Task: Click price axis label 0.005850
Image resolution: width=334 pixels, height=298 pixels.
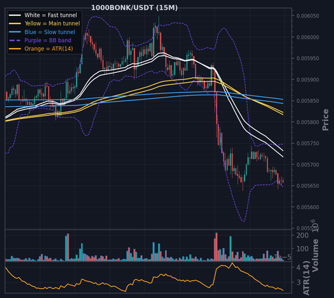Action: [x=308, y=101]
